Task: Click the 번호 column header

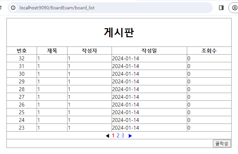Action: click(22, 51)
